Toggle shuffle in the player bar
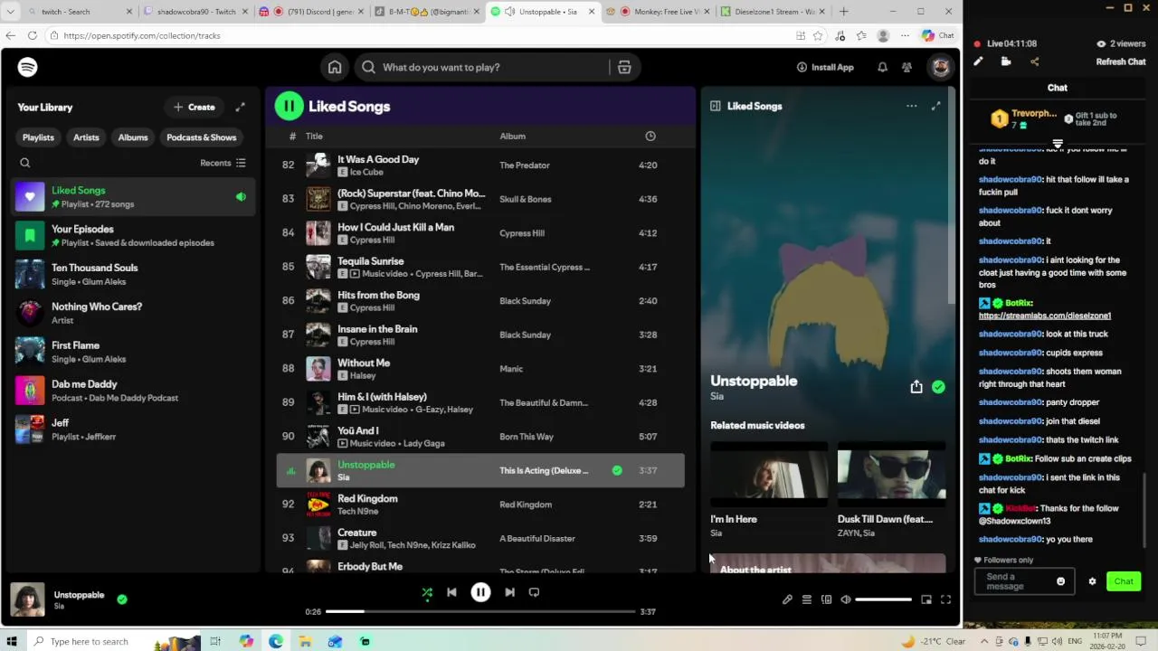Viewport: 1158px width, 651px height. (x=427, y=592)
